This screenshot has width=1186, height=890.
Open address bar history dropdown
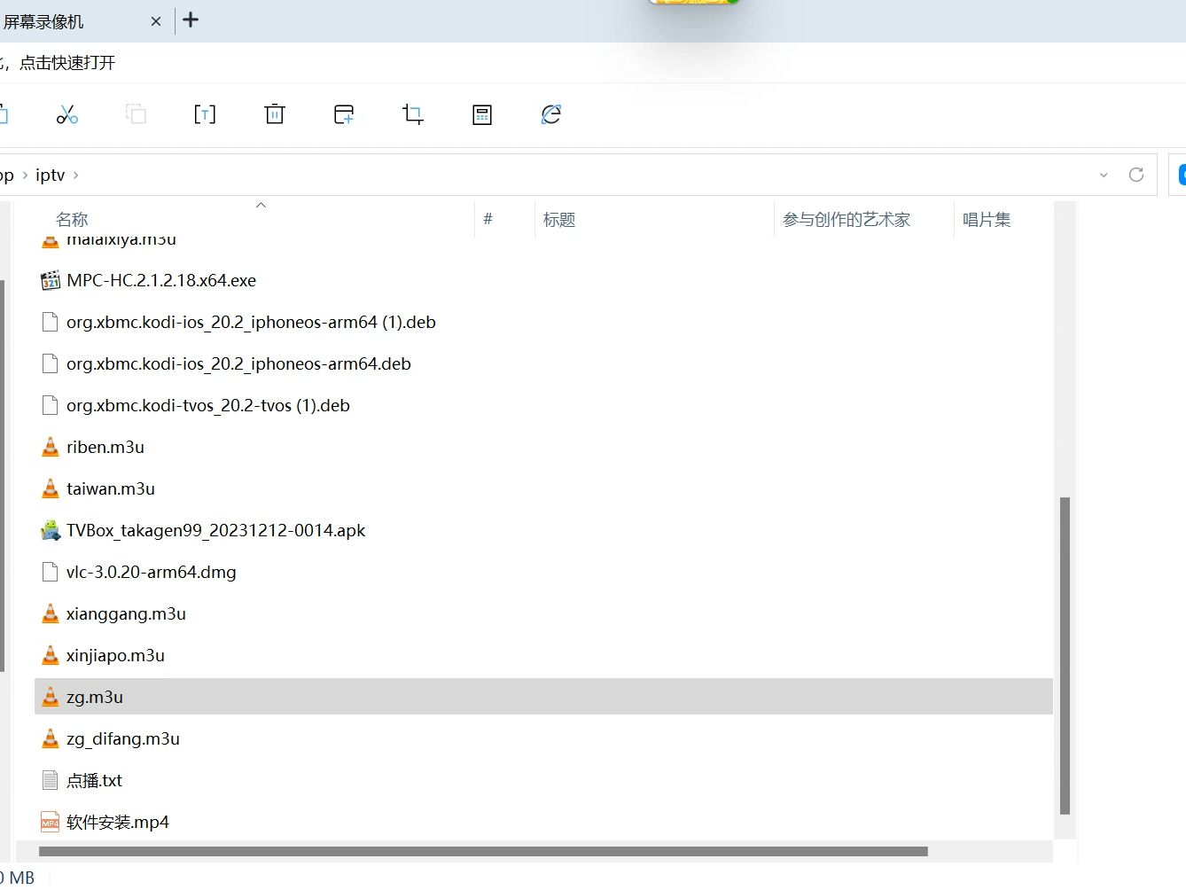click(1104, 175)
